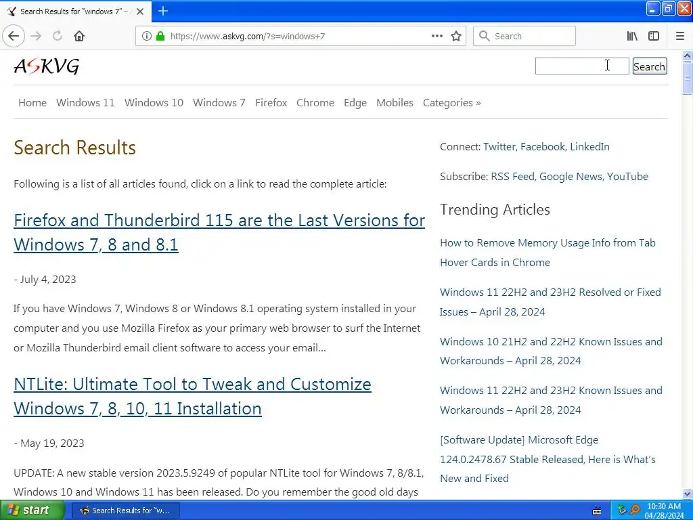Open the YouTube subscribe link
The width and height of the screenshot is (693, 520).
[x=627, y=177]
